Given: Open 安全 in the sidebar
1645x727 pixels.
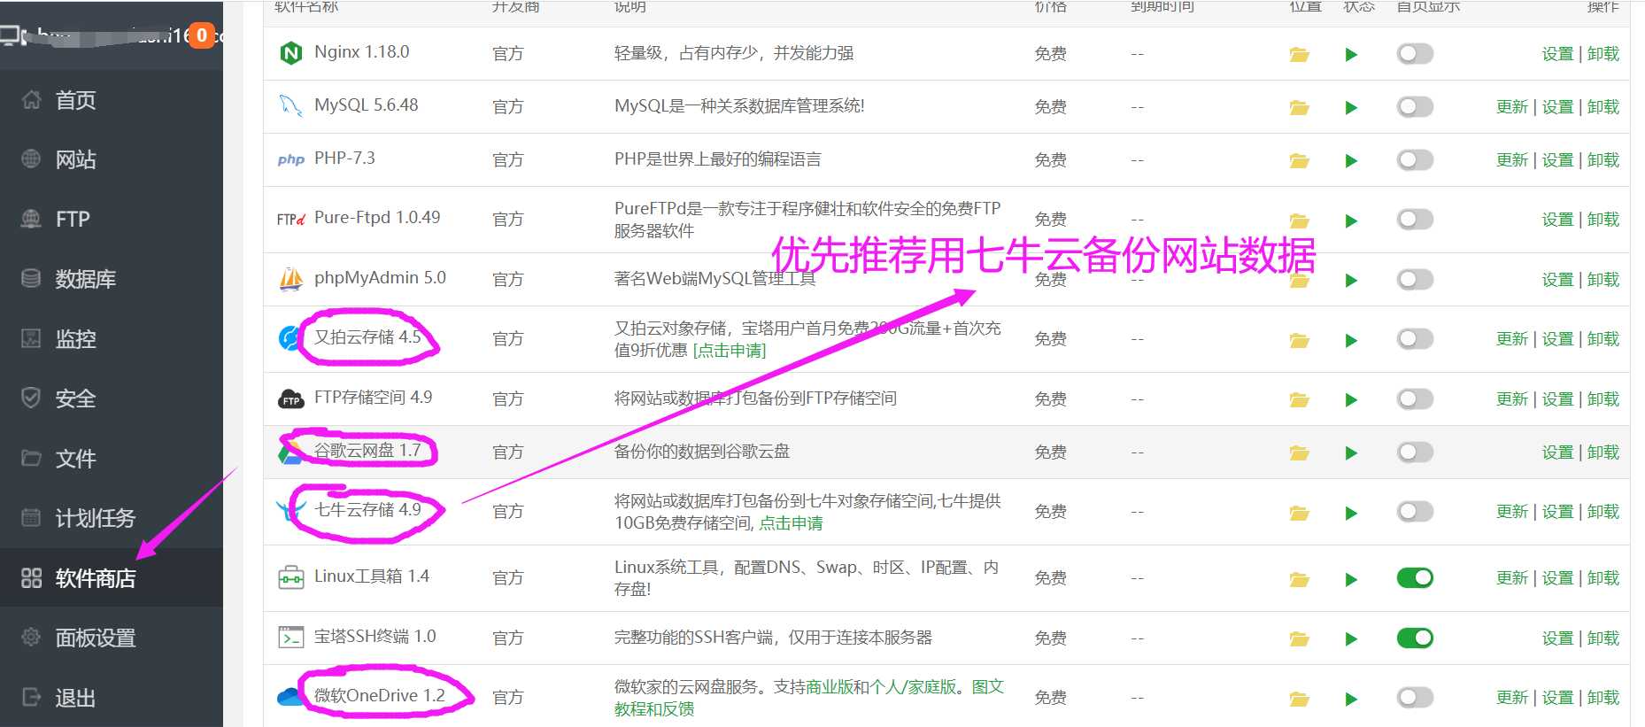Looking at the screenshot, I should click(112, 398).
